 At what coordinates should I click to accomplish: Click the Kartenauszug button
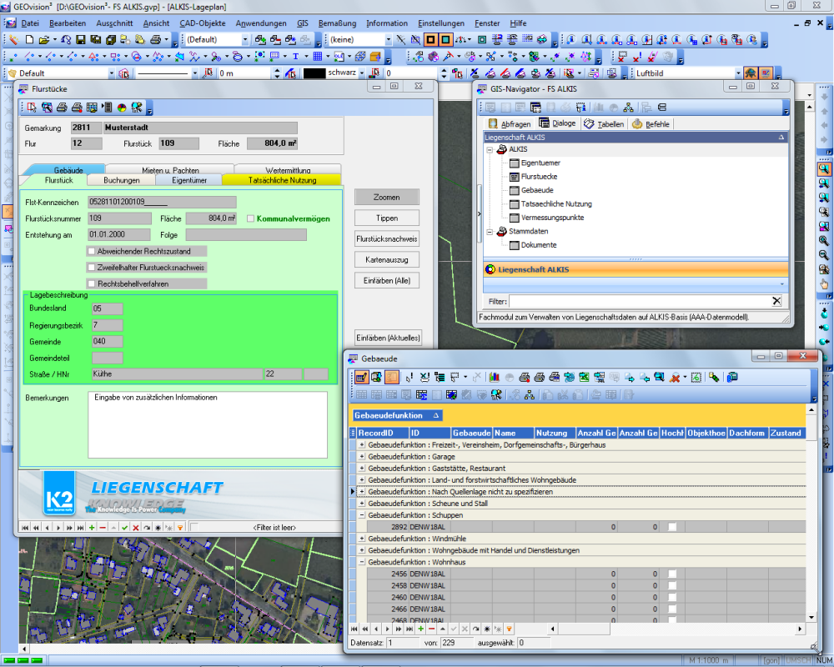click(x=387, y=259)
